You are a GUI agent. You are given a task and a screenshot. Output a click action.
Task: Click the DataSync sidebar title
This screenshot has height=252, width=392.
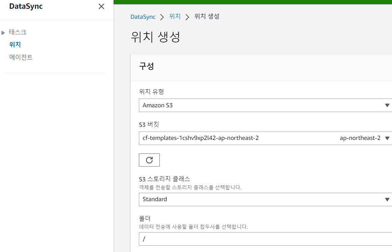coord(26,6)
